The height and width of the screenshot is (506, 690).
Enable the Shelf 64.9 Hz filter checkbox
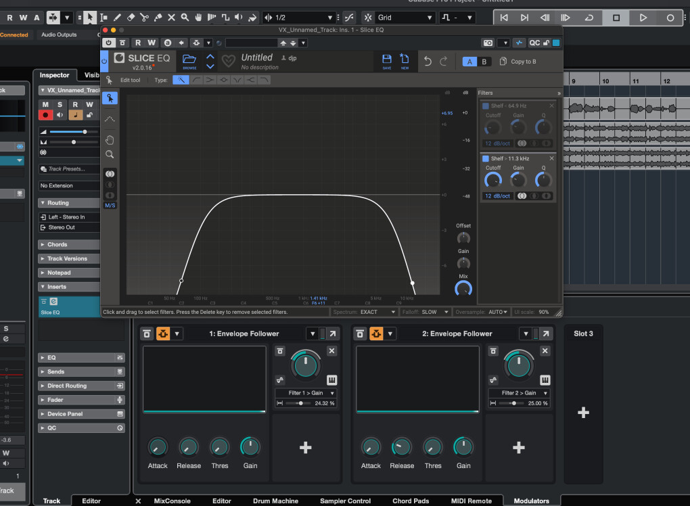486,106
